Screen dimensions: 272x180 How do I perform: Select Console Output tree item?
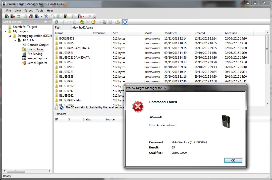tap(38, 45)
